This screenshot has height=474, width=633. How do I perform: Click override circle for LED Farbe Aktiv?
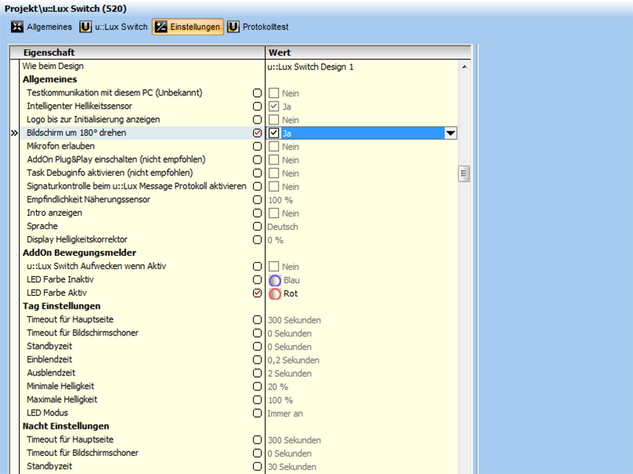pyautogui.click(x=257, y=293)
